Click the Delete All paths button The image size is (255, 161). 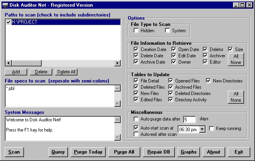coord(66,72)
